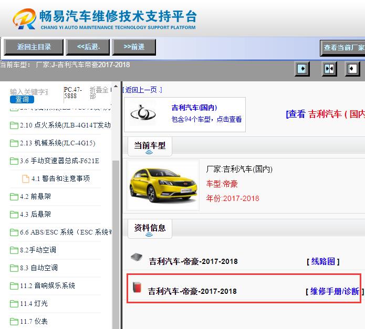Screen dimensions: 365x329
Task: Click the 车型:帝豪 text
Action: 222,184
